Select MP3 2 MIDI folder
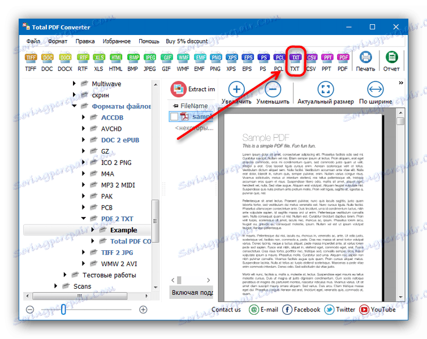The width and height of the screenshot is (427, 339). pyautogui.click(x=118, y=185)
